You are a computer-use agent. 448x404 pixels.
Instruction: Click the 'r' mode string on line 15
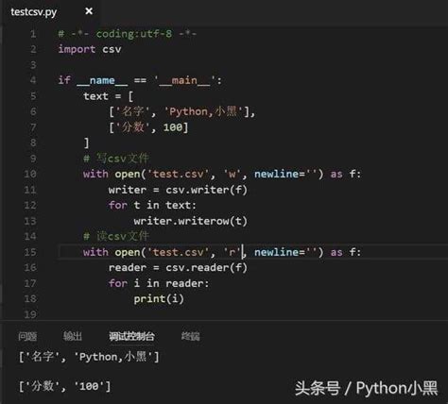tap(233, 252)
